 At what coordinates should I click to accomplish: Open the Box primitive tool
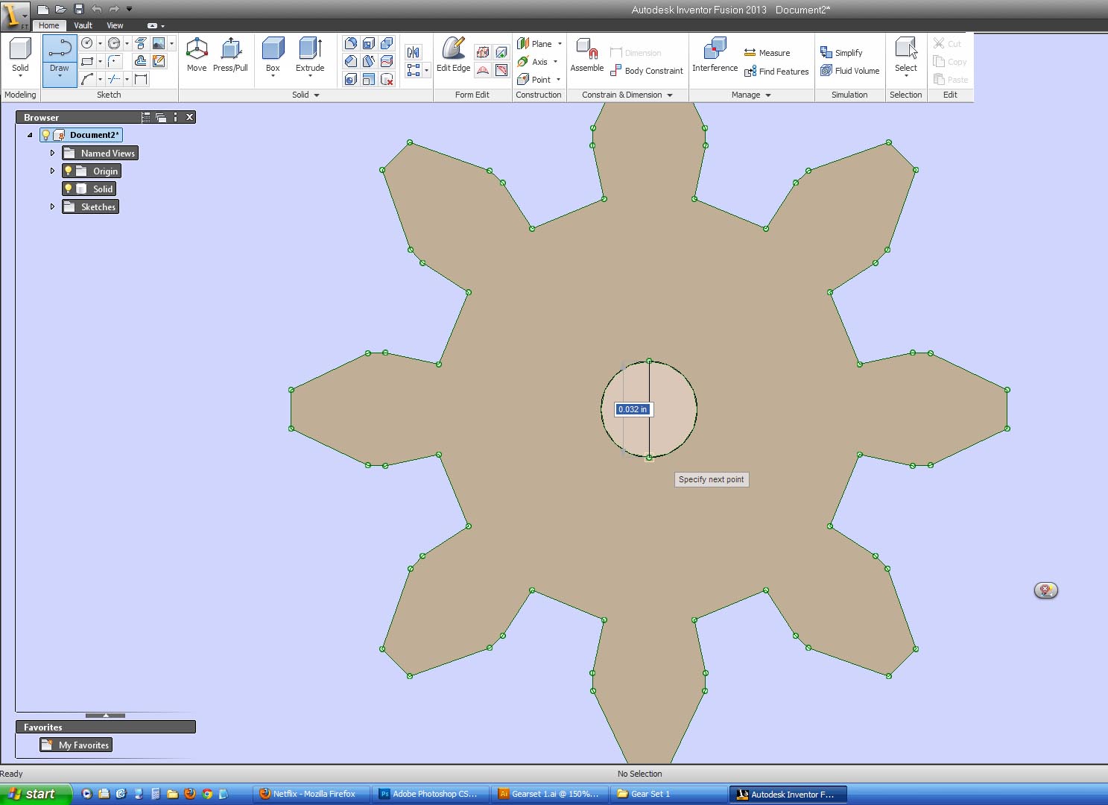click(x=273, y=56)
